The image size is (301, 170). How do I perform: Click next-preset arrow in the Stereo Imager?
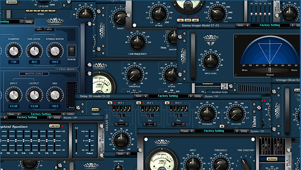tap(293, 25)
